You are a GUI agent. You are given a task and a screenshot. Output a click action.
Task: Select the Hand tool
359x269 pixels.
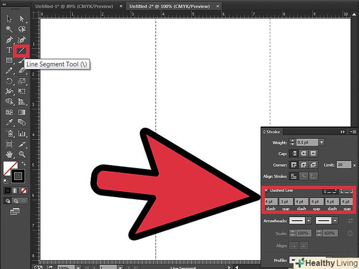click(x=9, y=154)
